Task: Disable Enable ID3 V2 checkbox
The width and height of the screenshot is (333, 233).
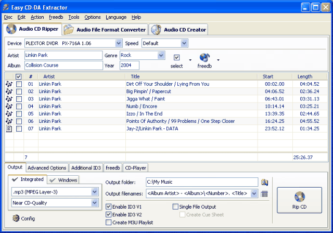Action: point(109,214)
